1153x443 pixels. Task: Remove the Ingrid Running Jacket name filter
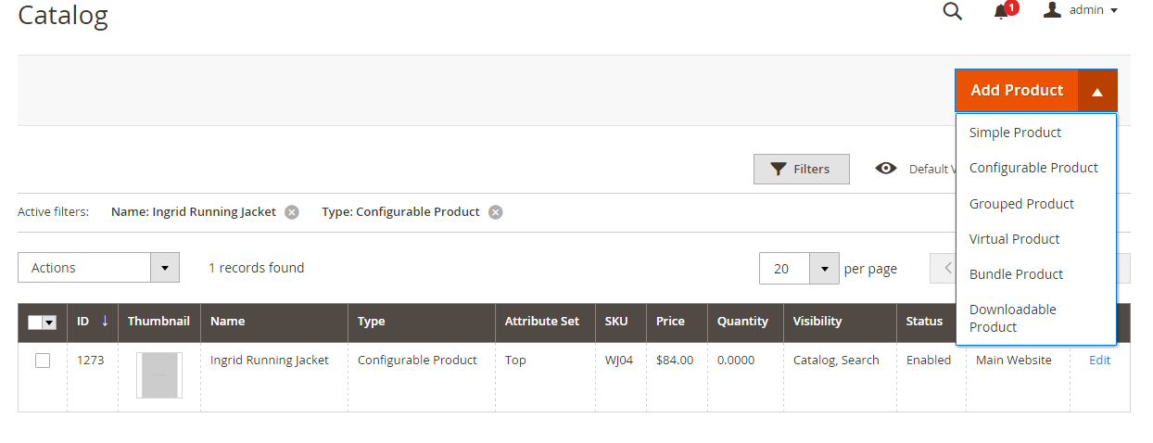click(292, 212)
